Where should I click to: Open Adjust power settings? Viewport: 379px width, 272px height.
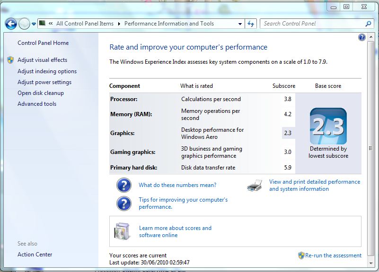[x=44, y=82]
